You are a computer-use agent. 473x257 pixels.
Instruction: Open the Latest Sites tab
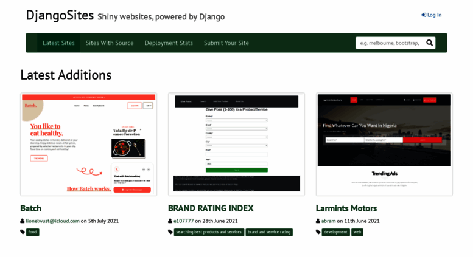click(x=58, y=43)
